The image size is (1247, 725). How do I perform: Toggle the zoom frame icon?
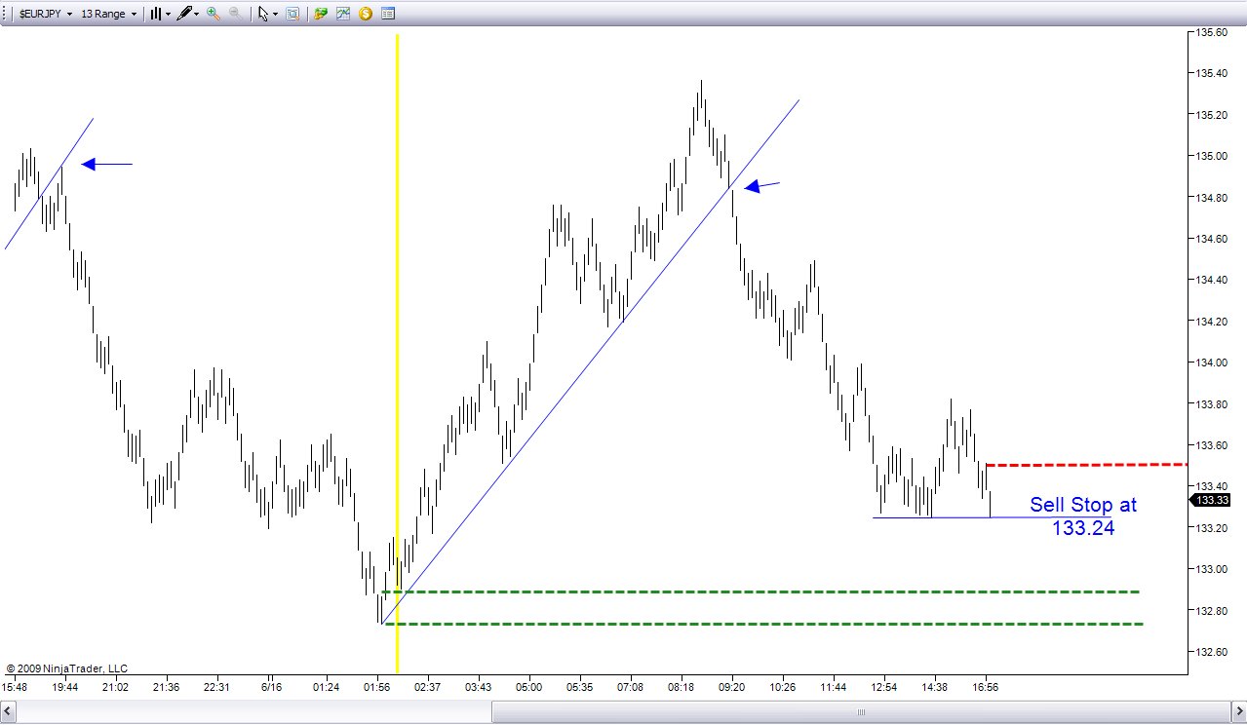tap(292, 14)
